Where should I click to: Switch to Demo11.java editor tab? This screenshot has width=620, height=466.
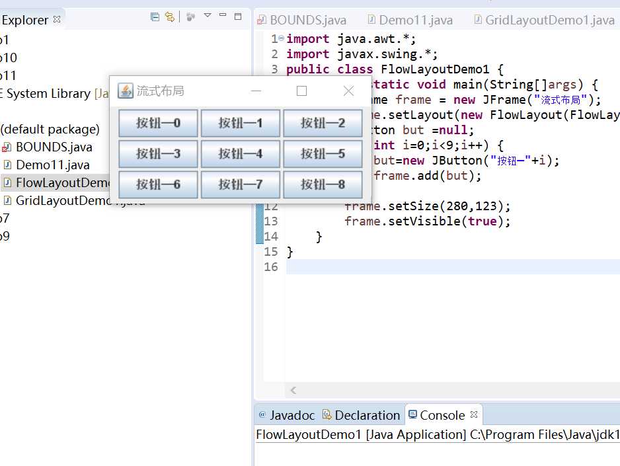coord(410,20)
